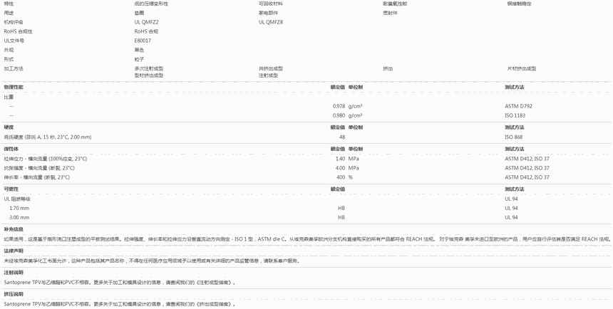Click the 1.70 mm flame rating row

(x=19, y=209)
